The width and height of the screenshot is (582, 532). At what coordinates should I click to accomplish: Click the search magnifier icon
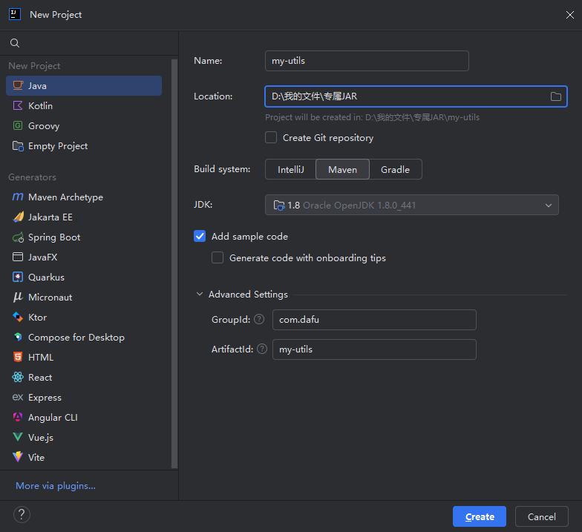click(15, 43)
